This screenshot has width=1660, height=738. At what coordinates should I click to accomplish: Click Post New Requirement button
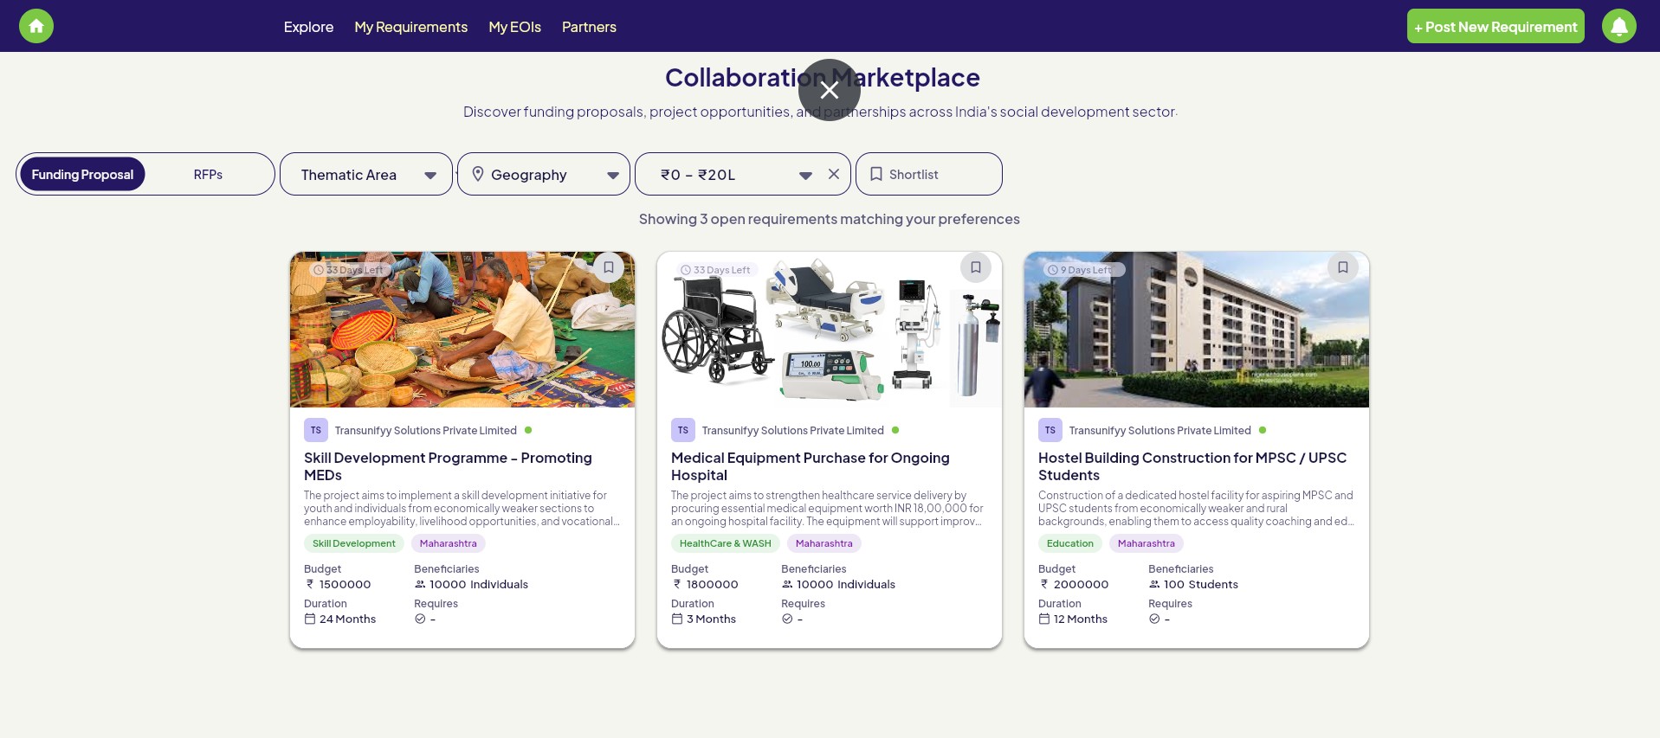coord(1495,26)
